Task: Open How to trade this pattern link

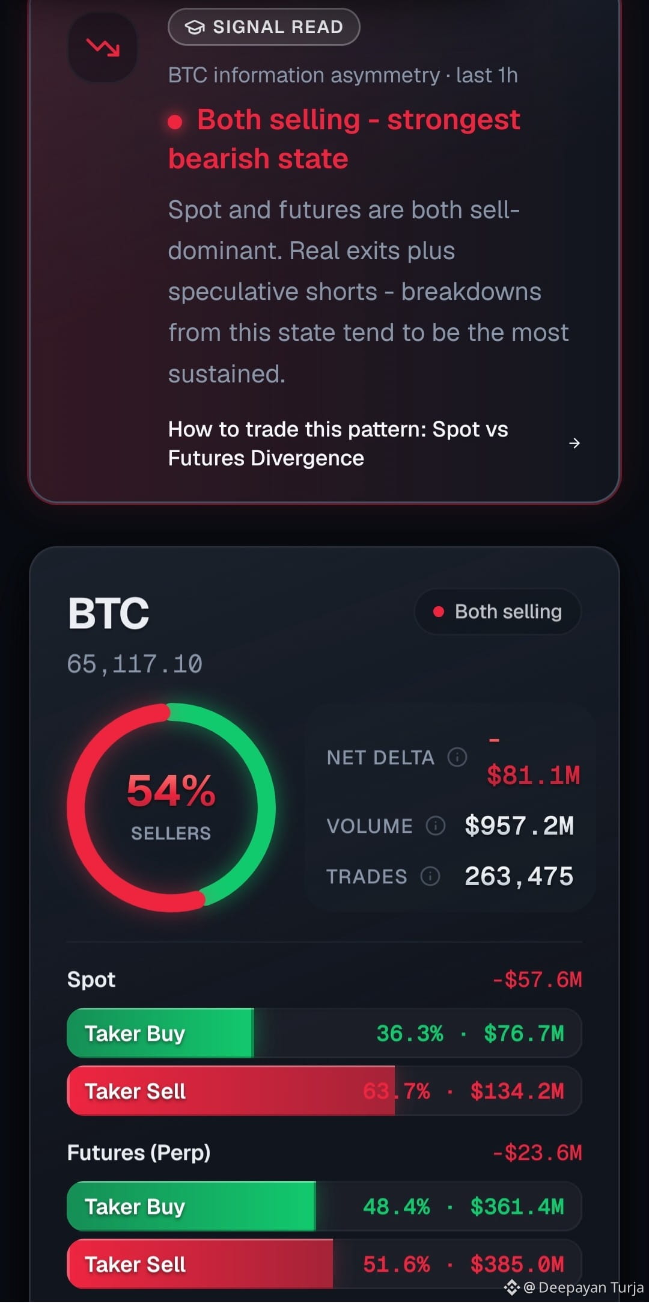Action: tap(338, 444)
